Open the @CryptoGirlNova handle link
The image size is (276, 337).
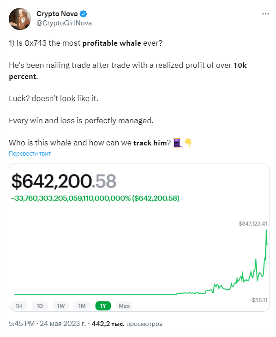pyautogui.click(x=64, y=23)
